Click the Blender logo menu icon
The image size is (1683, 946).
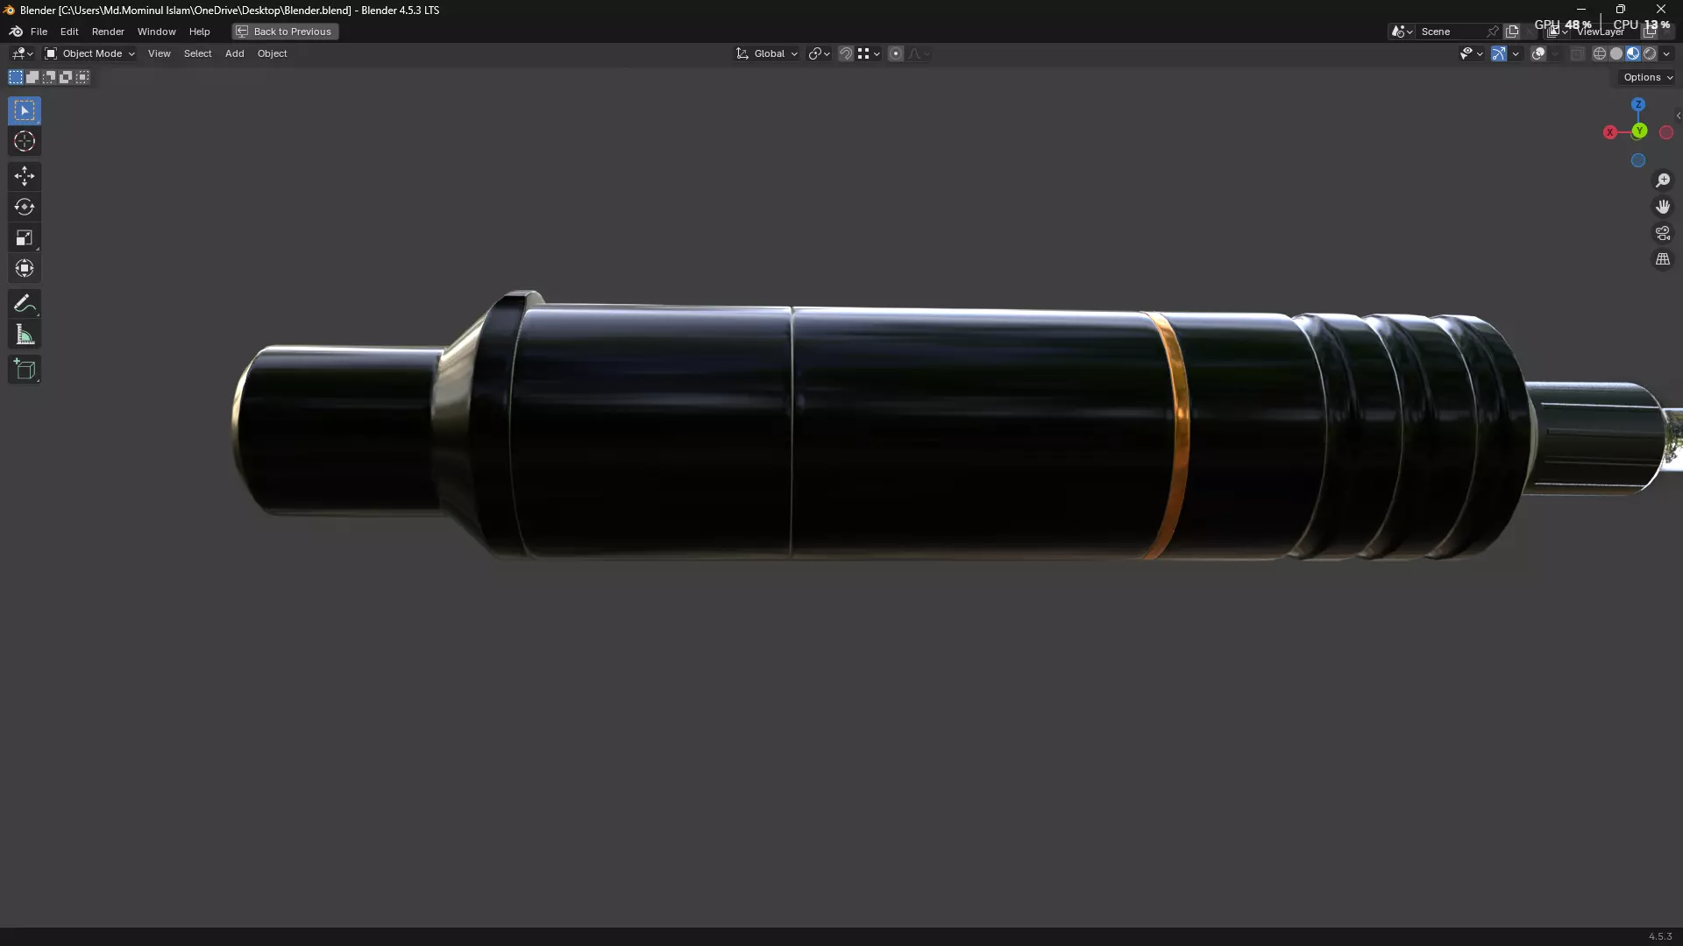[16, 32]
